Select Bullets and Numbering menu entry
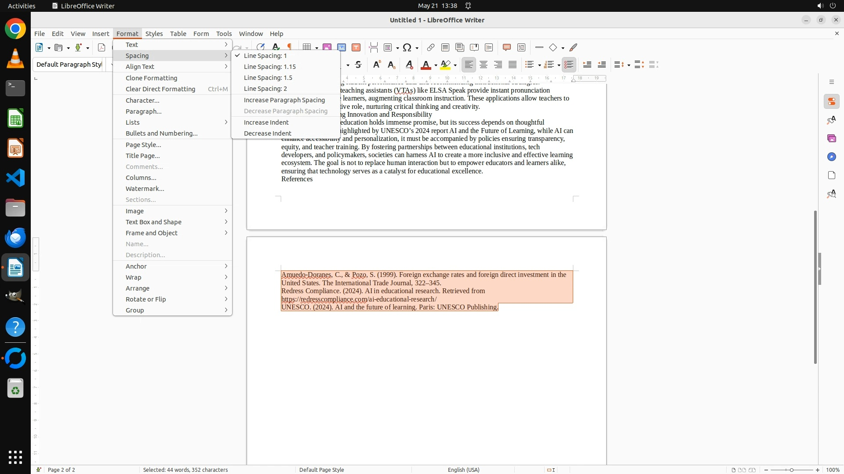844x474 pixels. click(161, 133)
